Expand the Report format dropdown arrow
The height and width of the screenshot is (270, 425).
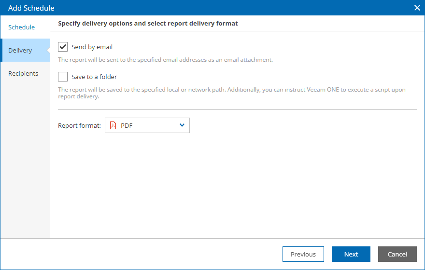click(x=182, y=125)
